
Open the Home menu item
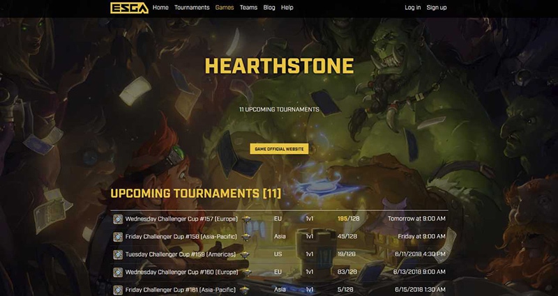point(160,8)
